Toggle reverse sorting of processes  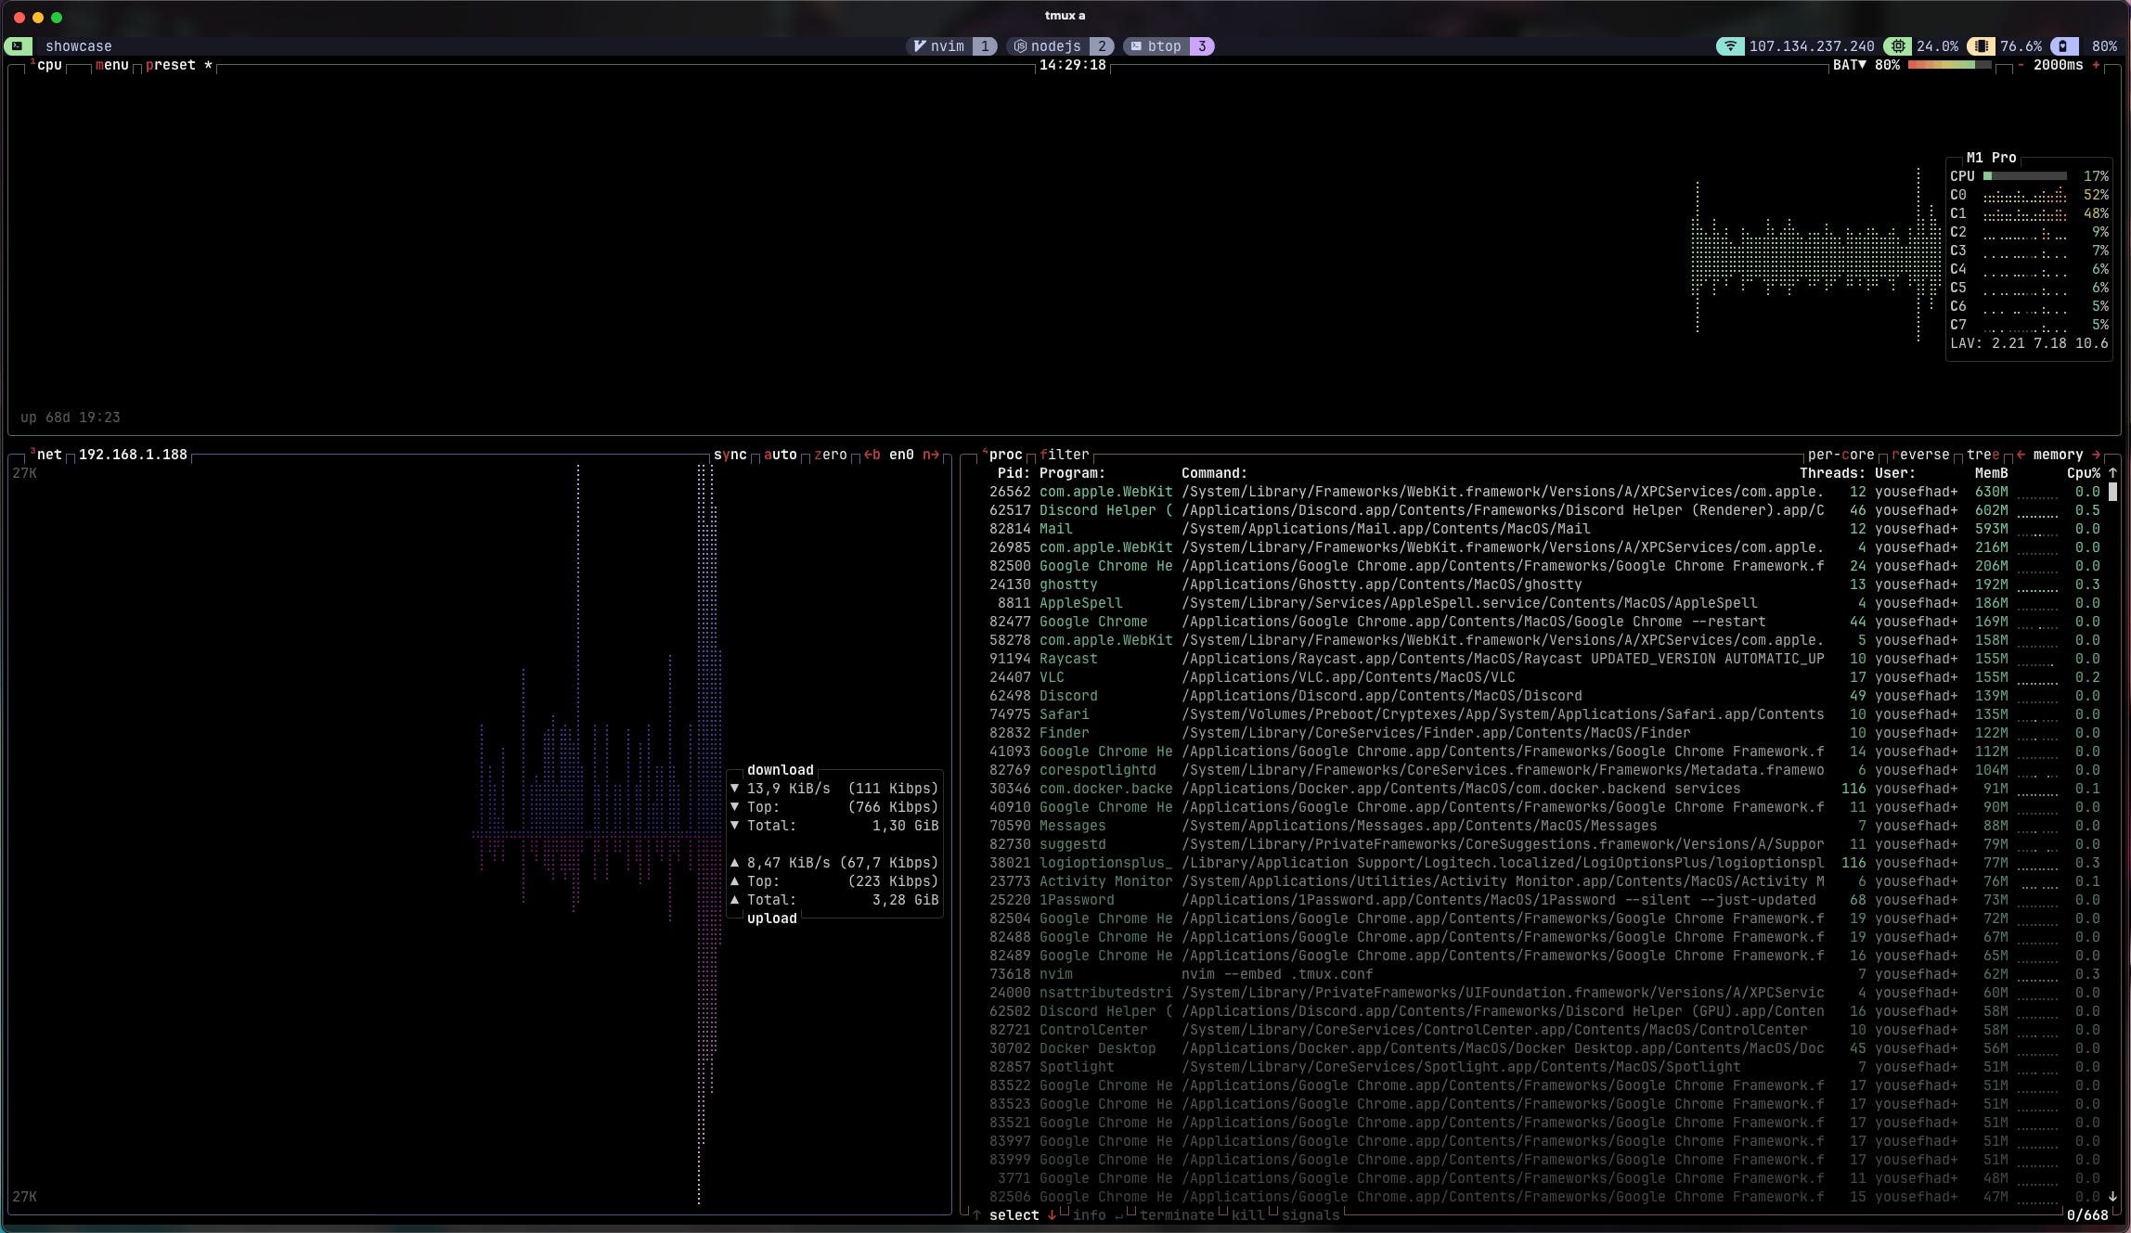point(1920,455)
